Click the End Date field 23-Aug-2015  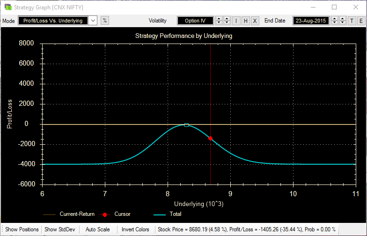[311, 21]
